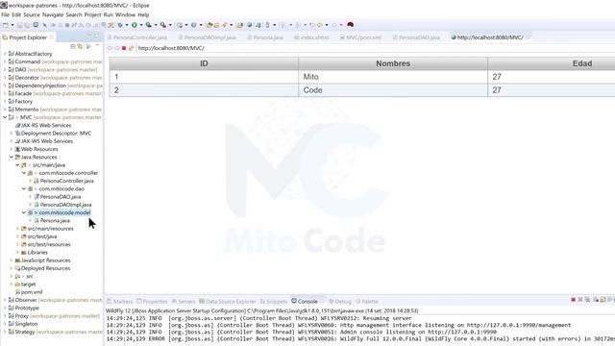This screenshot has height=346, width=615.
Task: Click the red round icon at toolbar end
Action: tap(350, 25)
